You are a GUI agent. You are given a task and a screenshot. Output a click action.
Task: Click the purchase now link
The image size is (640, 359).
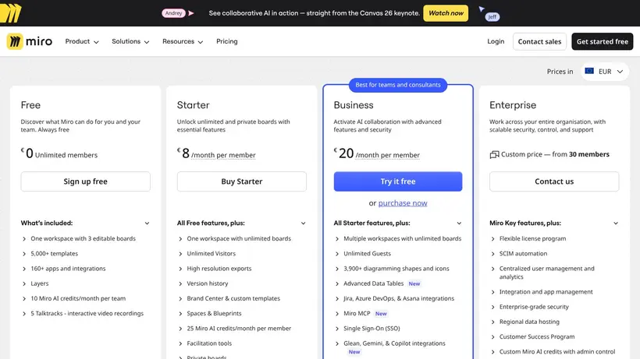tap(403, 202)
